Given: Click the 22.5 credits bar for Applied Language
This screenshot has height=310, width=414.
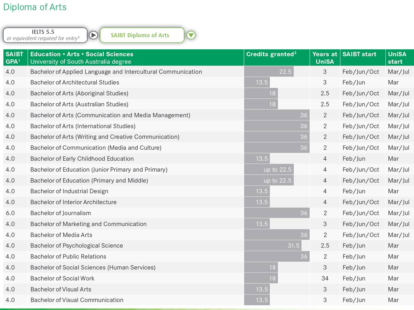Looking at the screenshot, I should (x=269, y=72).
